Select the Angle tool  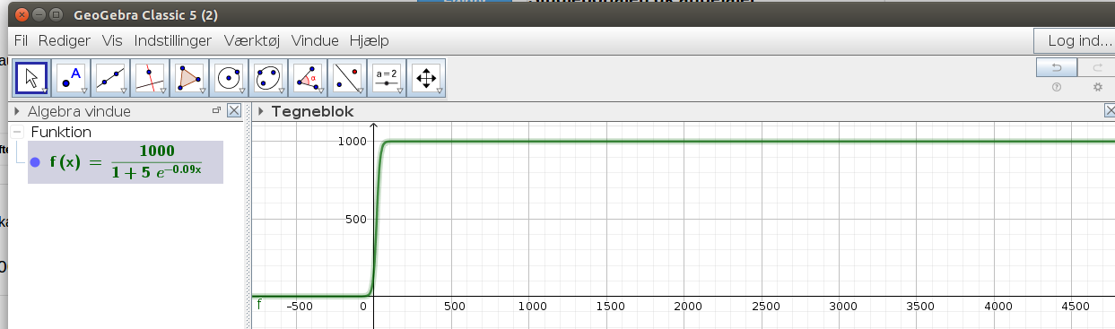click(x=308, y=78)
